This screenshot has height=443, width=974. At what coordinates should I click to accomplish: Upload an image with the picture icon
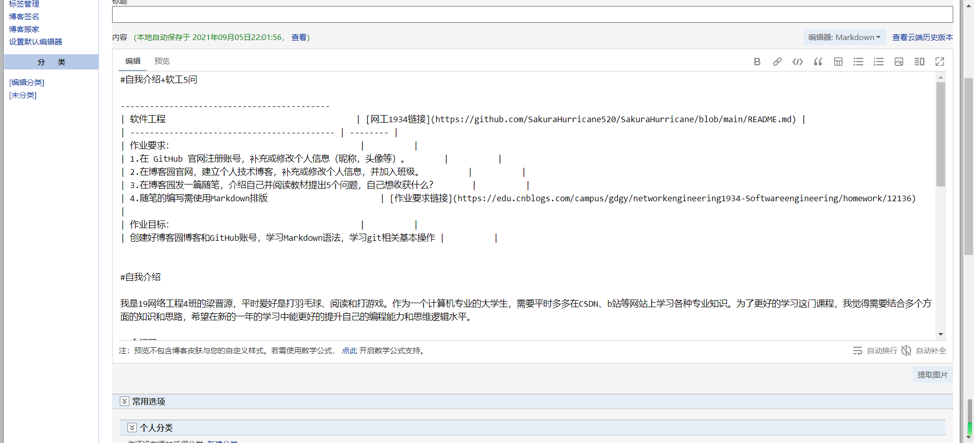[899, 61]
